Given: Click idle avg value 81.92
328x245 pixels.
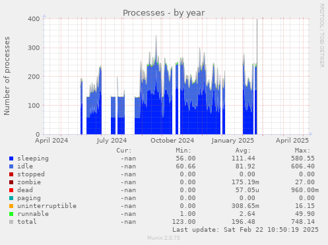Looking at the screenshot, I should coord(246,166).
